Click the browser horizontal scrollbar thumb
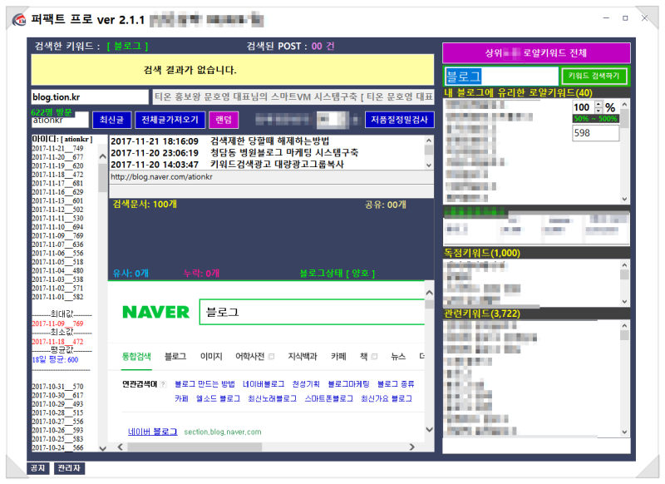665x484 pixels. [195, 447]
